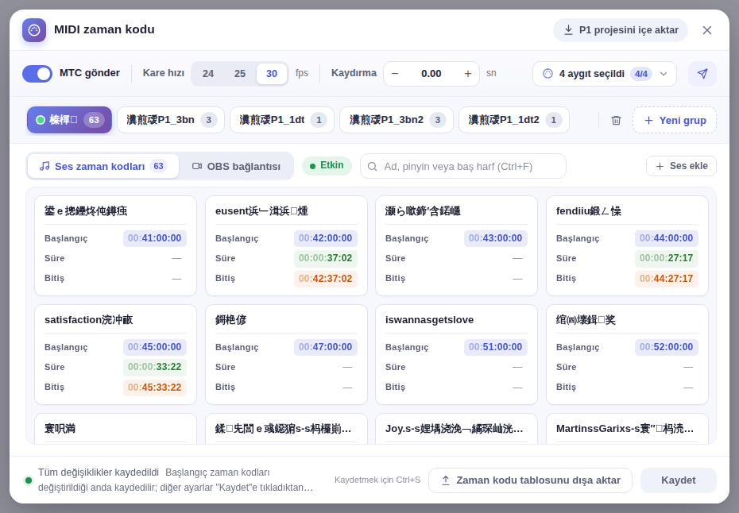Focus the Ad, pinyin search field
The height and width of the screenshot is (513, 739).
point(462,166)
